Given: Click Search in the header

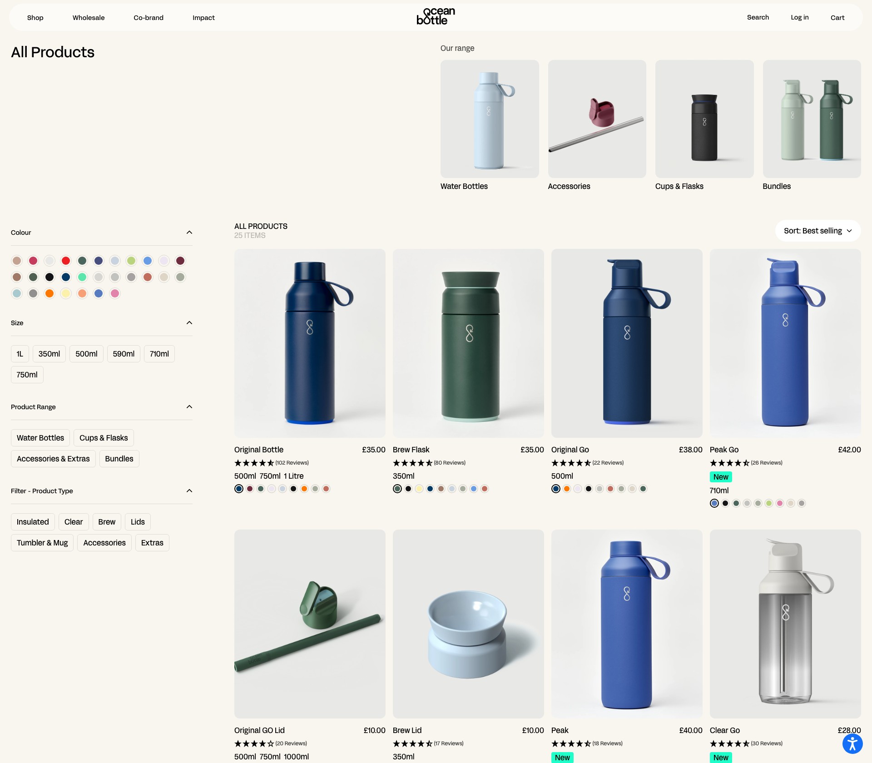Looking at the screenshot, I should point(758,17).
